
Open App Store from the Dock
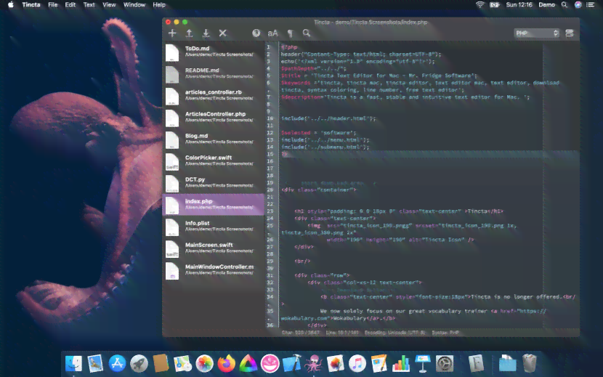tap(117, 363)
